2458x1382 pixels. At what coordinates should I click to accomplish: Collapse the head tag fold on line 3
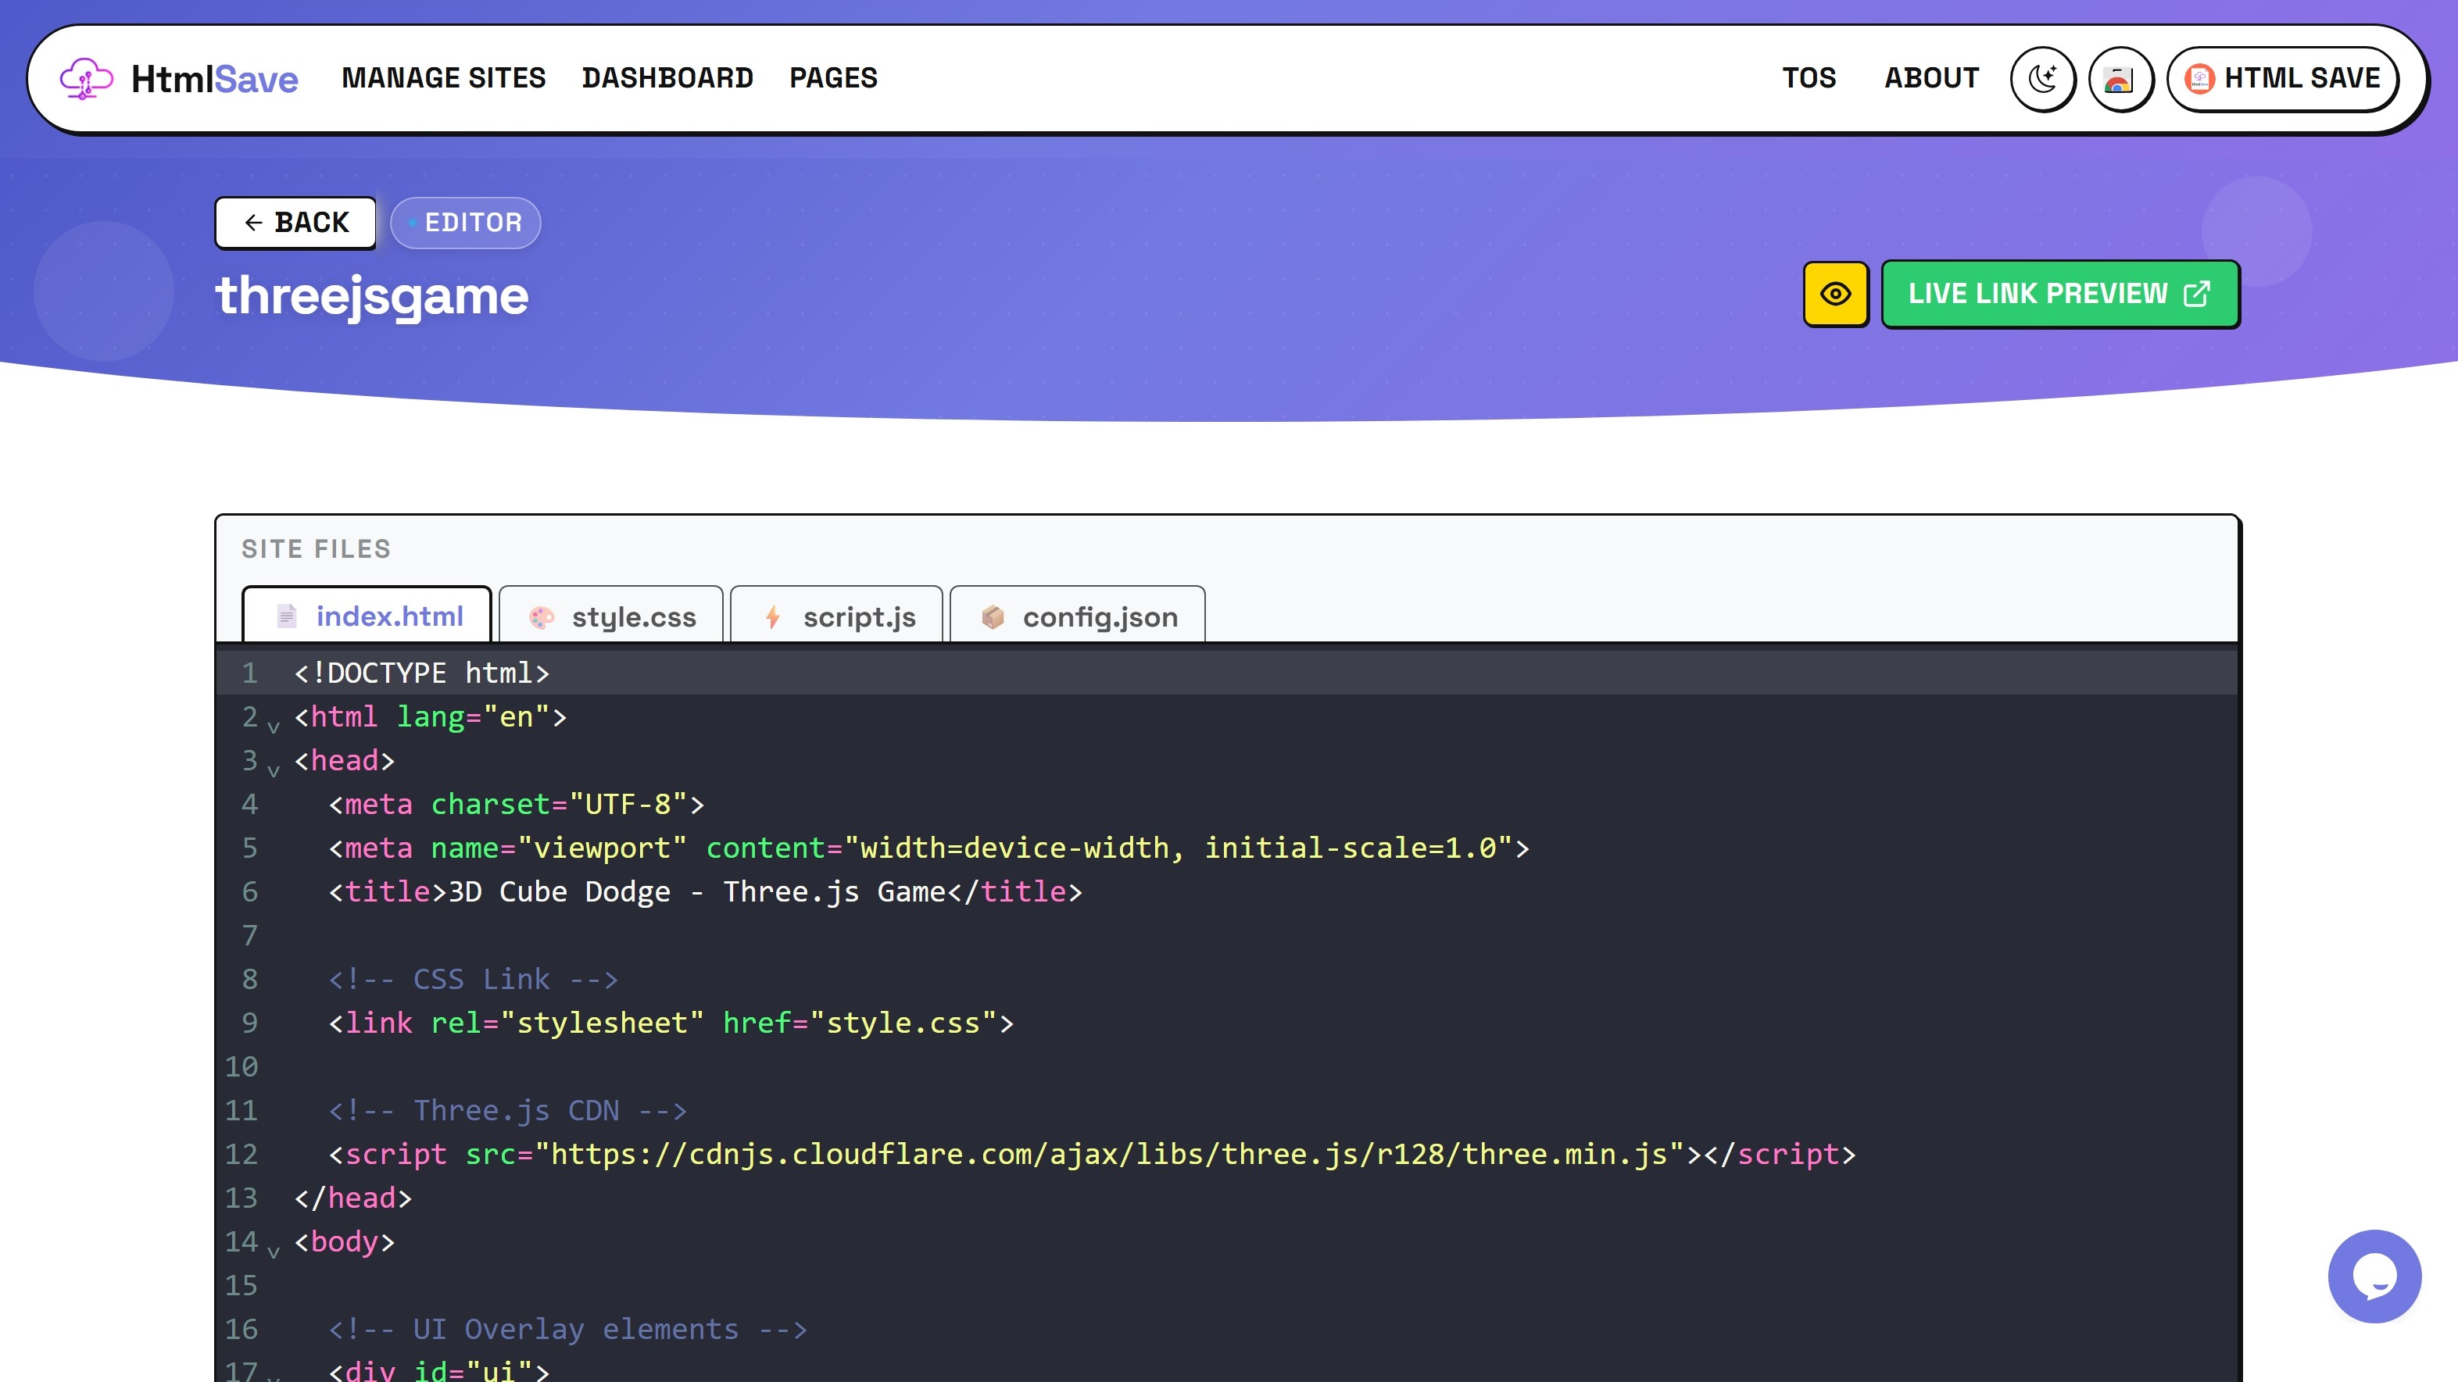tap(274, 770)
